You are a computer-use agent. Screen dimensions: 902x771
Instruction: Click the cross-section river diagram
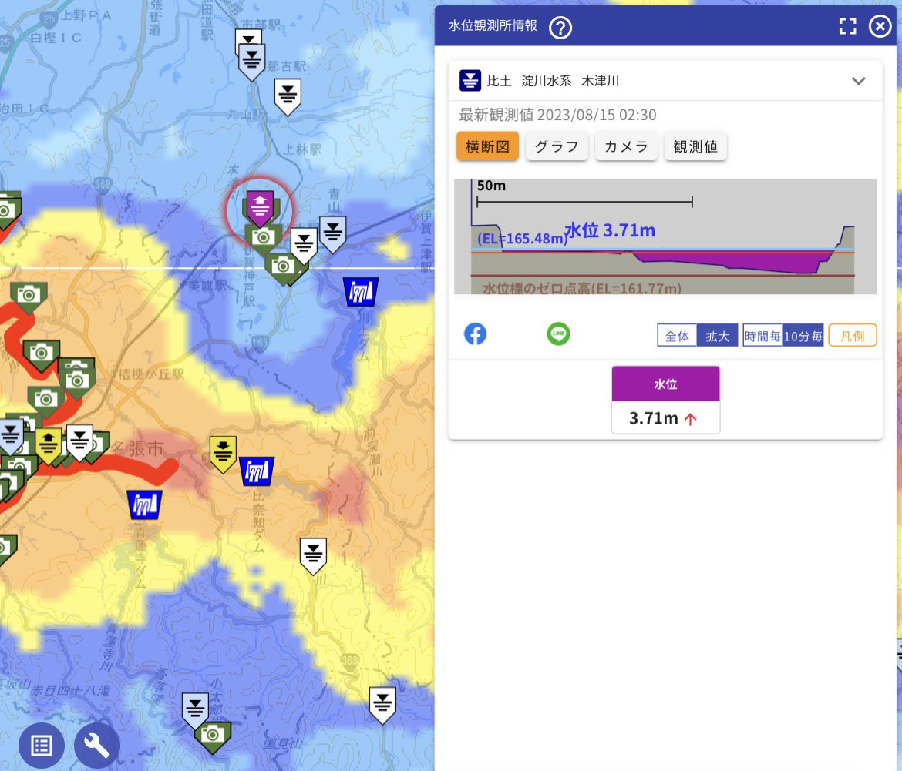(665, 236)
